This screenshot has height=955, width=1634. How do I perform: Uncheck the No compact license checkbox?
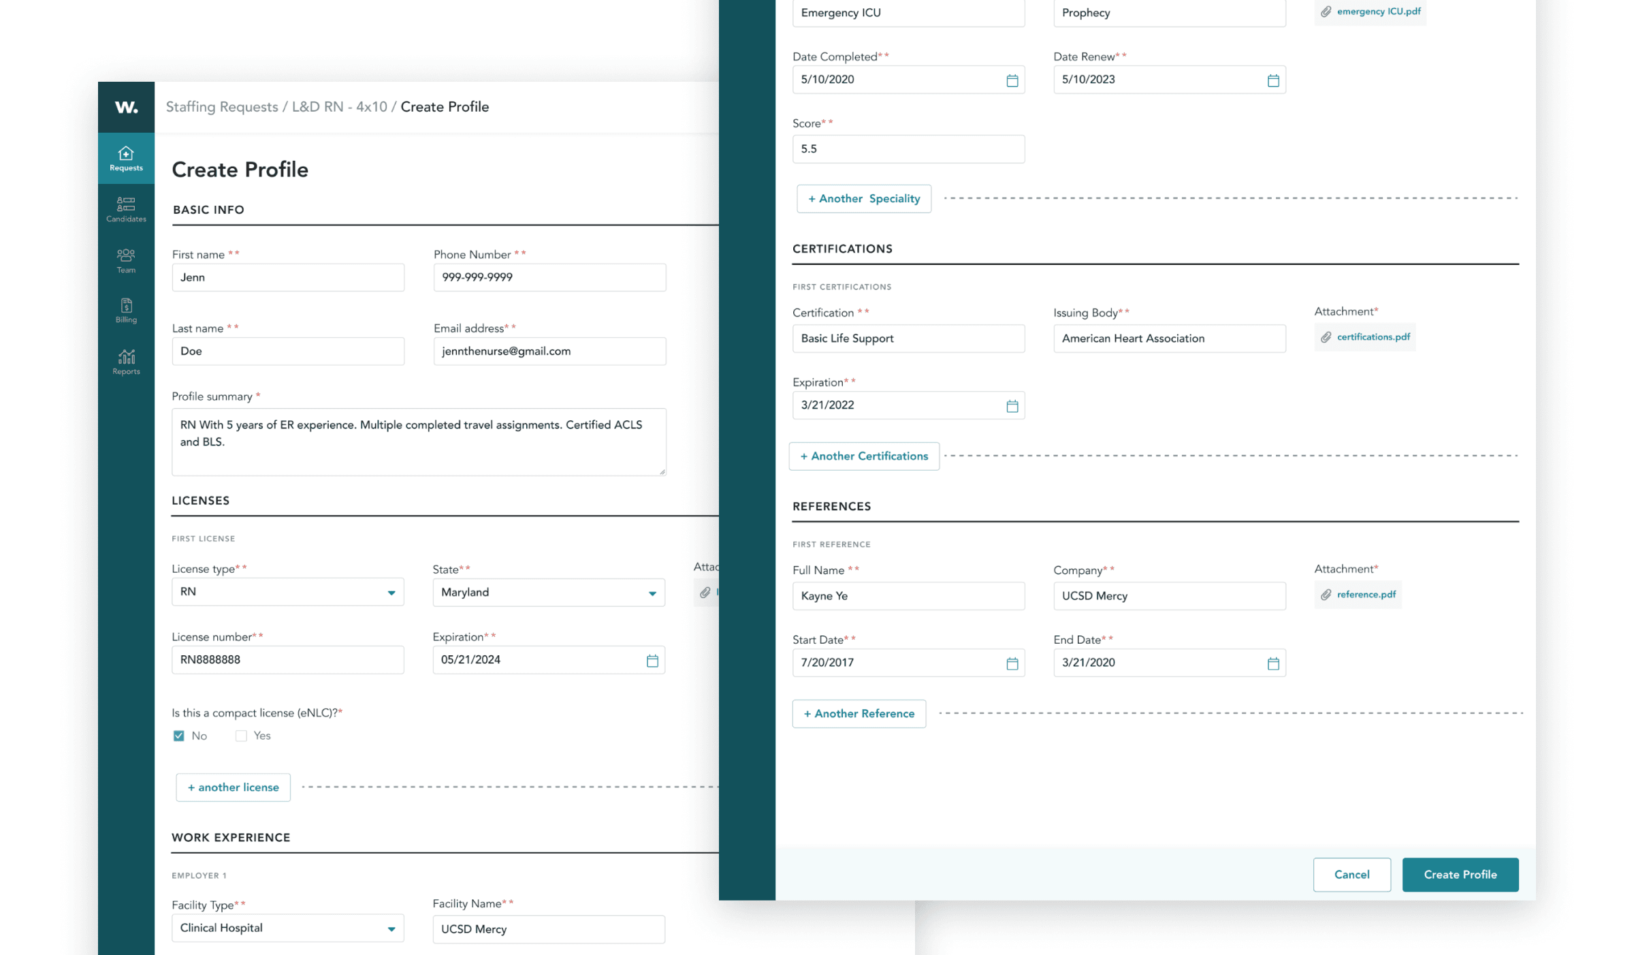(179, 736)
